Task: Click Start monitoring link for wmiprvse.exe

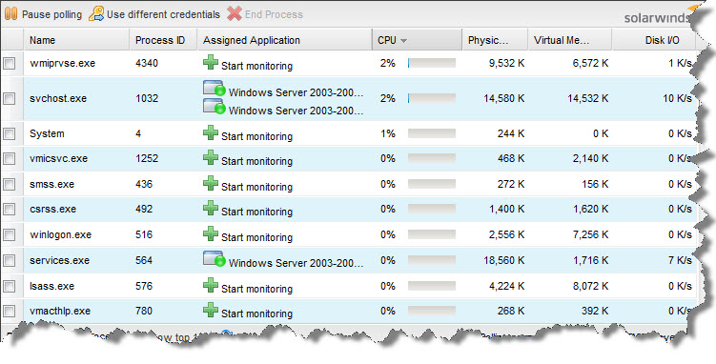Action: click(x=256, y=66)
